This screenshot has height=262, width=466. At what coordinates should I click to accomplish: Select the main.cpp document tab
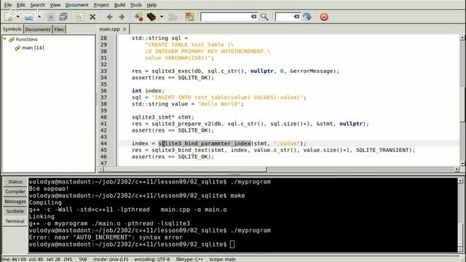[109, 29]
